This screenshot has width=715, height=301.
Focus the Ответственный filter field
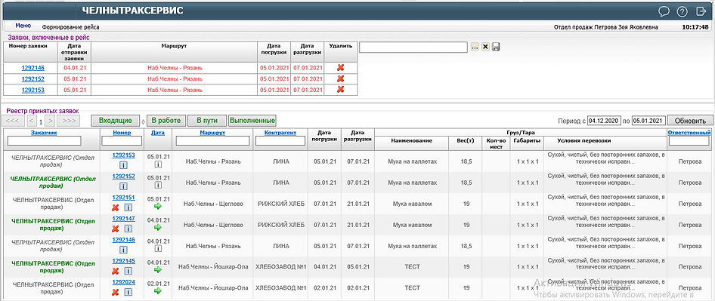click(x=689, y=141)
